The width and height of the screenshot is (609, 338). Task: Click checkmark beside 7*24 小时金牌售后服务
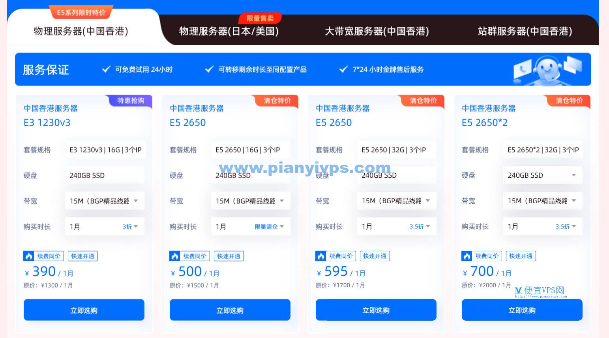[x=343, y=70]
